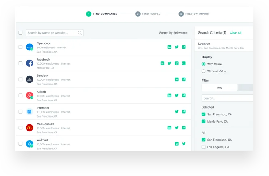
Task: Go to the Find Companies step
Action: (x=102, y=14)
